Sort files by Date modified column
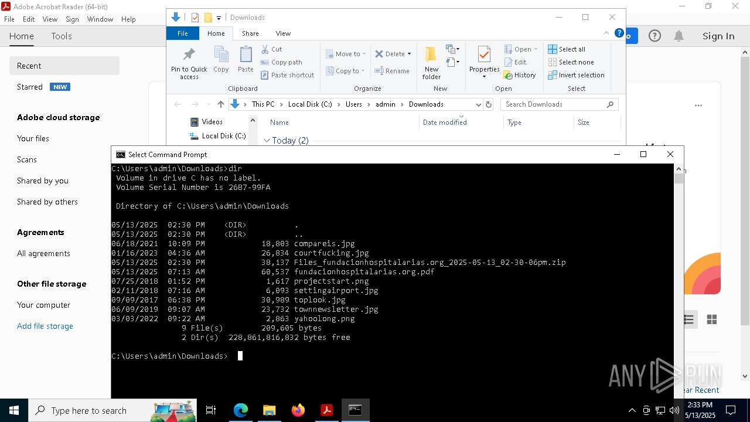Screen dimensions: 750x422 coord(445,122)
